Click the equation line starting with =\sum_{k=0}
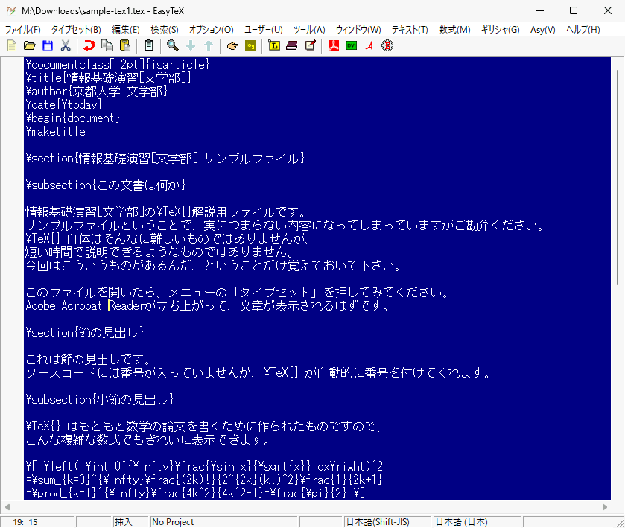625x528 pixels. 203,480
